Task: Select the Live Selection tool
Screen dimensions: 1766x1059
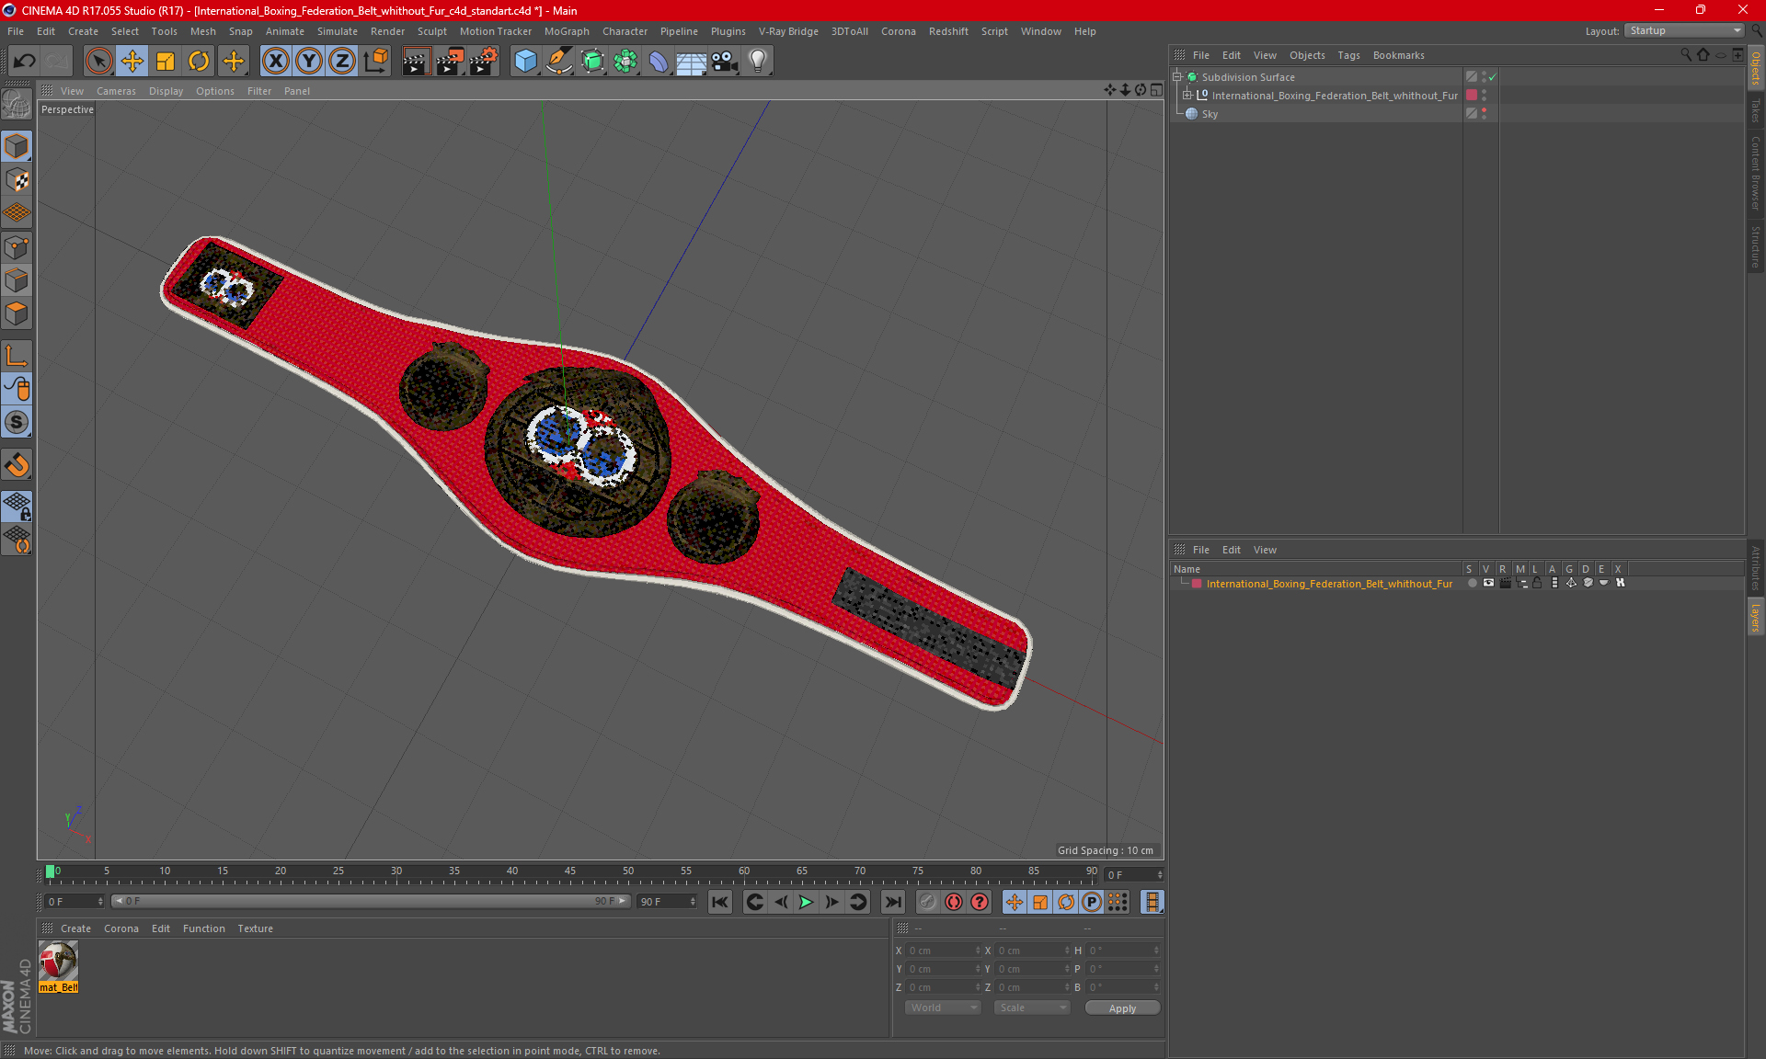Action: click(98, 61)
